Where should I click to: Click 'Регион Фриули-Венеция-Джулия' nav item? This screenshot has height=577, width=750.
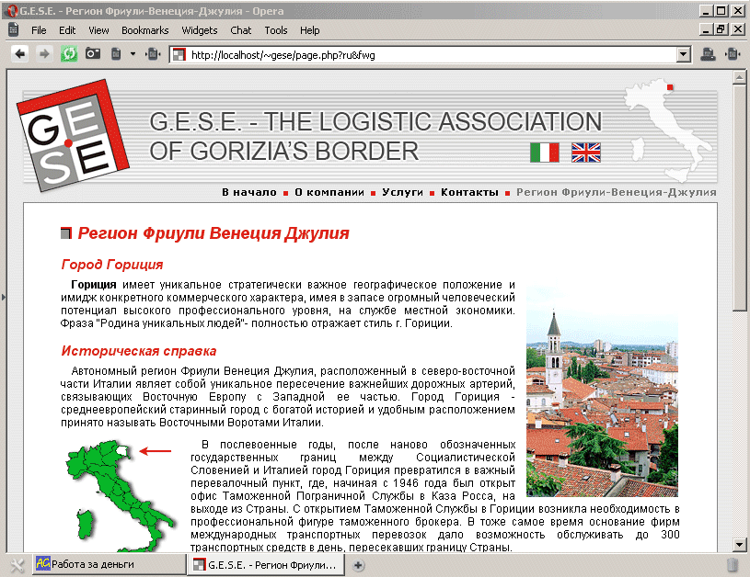pos(616,193)
